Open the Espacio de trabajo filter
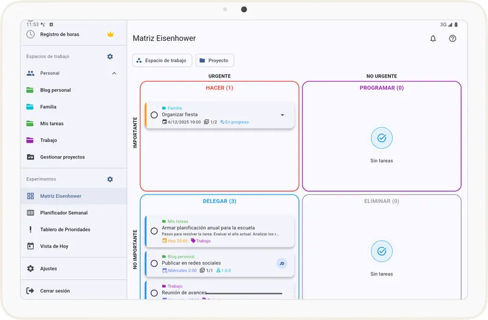488x320 pixels. pyautogui.click(x=162, y=60)
